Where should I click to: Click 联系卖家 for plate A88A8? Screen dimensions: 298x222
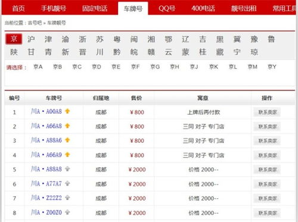(x=267, y=170)
